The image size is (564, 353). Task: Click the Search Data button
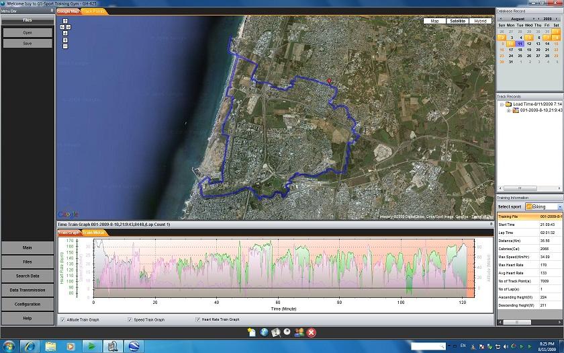pyautogui.click(x=28, y=276)
